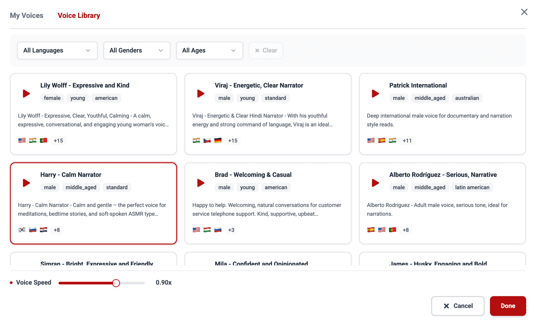
Task: Play Harry Calm Narrator sample
Action: 26,183
